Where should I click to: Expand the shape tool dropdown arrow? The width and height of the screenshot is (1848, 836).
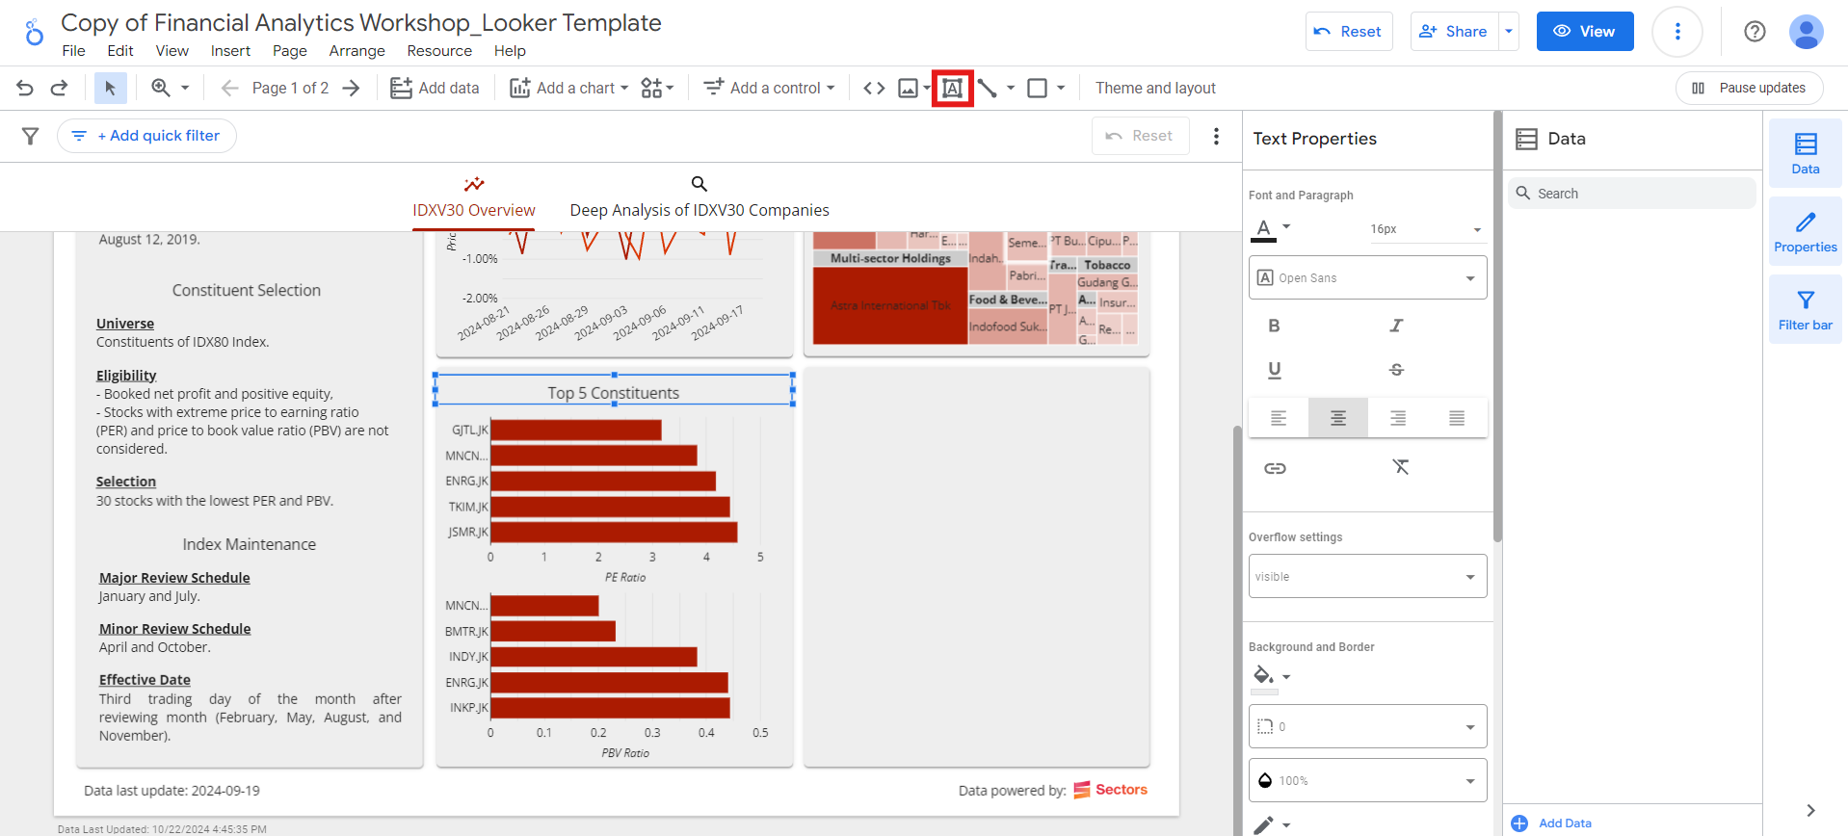coord(1061,88)
